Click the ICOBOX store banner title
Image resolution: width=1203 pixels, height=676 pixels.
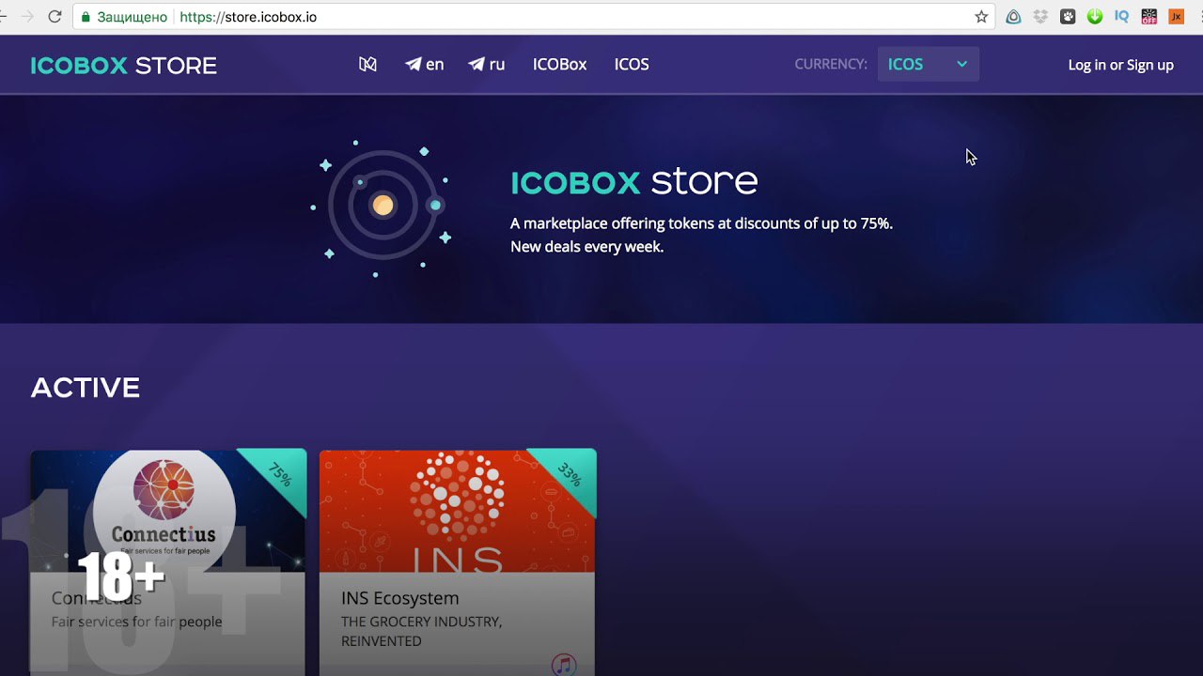(x=634, y=182)
